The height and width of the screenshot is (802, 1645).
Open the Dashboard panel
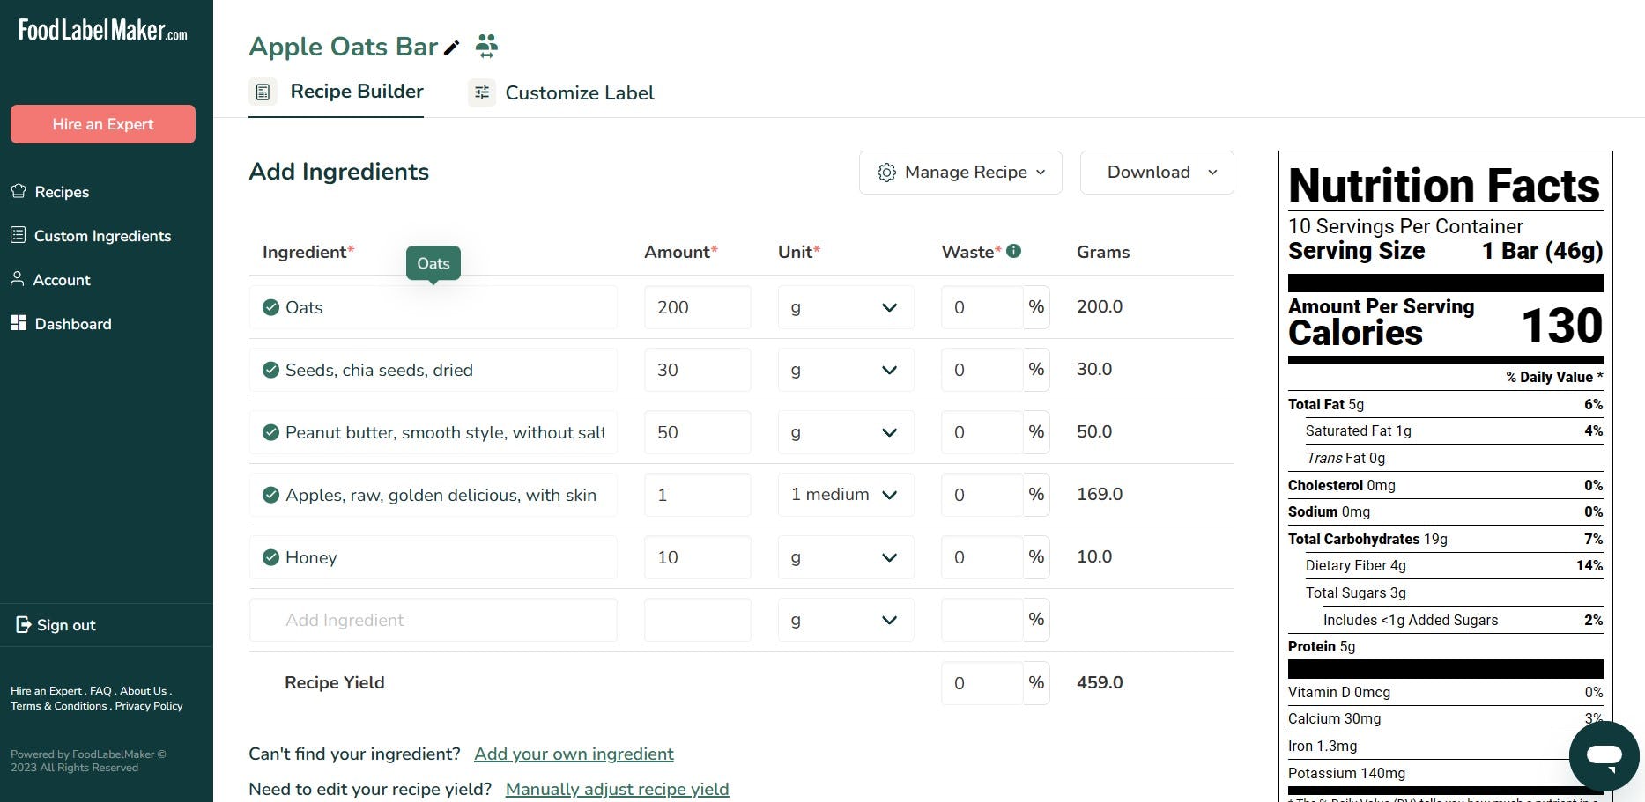point(72,324)
